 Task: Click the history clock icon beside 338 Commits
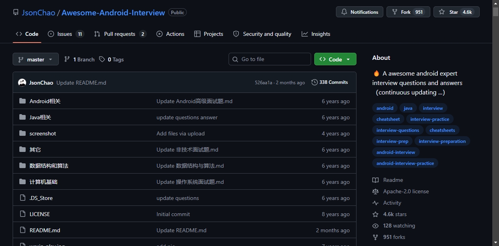click(x=315, y=82)
